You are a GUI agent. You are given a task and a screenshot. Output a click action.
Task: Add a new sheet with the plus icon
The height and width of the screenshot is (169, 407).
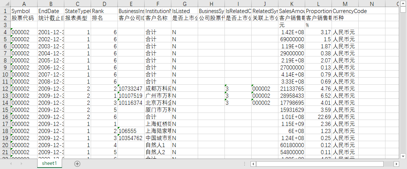77,163
